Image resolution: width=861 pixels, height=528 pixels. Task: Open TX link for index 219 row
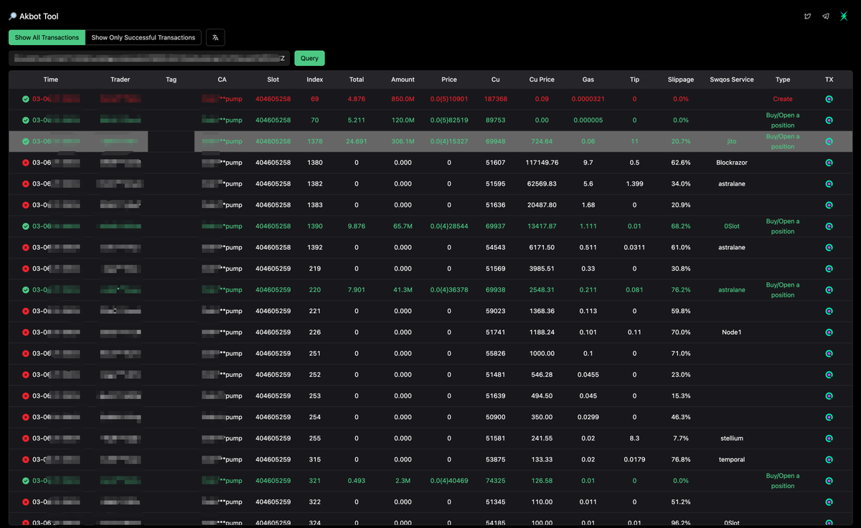[x=829, y=269]
